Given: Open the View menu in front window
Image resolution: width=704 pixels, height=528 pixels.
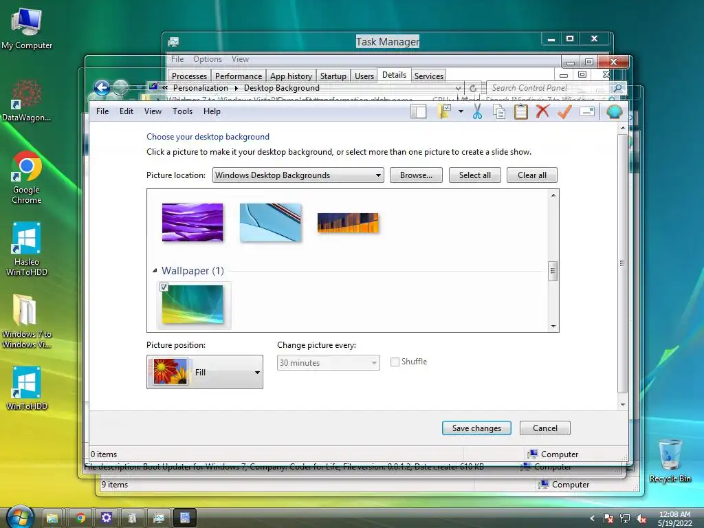Looking at the screenshot, I should [x=153, y=111].
